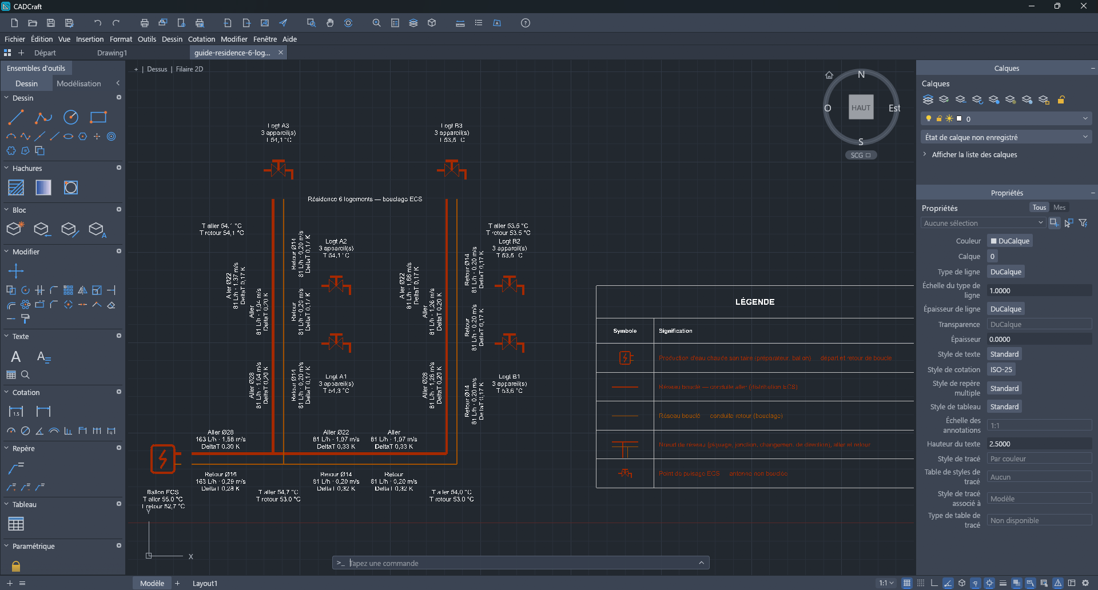
Task: Open the Aucune sélection dropdown
Action: tap(984, 223)
